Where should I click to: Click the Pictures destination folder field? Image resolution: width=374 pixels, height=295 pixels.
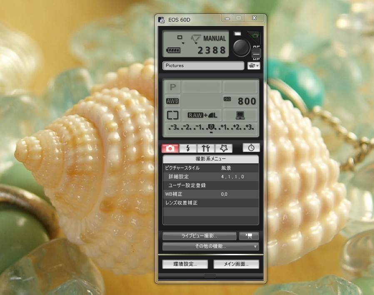pyautogui.click(x=204, y=66)
